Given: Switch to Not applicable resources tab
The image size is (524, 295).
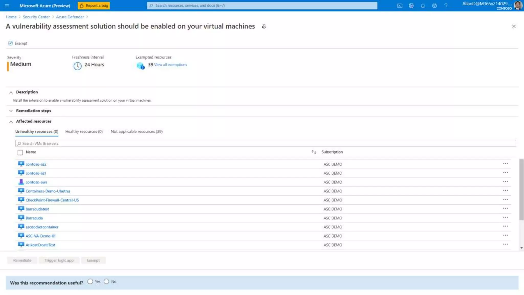Looking at the screenshot, I should point(136,131).
